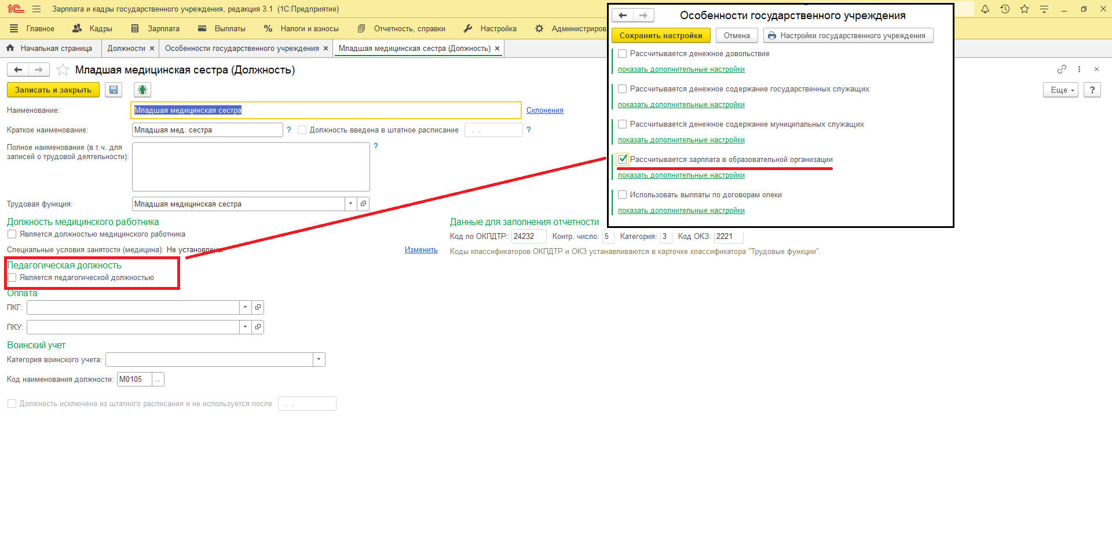This screenshot has width=1112, height=545.
Task: Open the Главное menu
Action: [33, 28]
